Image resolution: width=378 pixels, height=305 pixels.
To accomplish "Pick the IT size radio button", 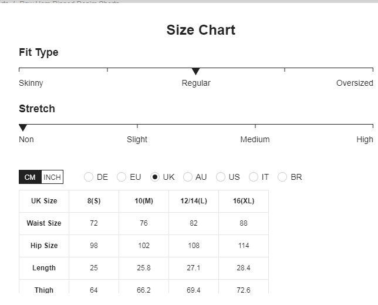I will (x=254, y=177).
